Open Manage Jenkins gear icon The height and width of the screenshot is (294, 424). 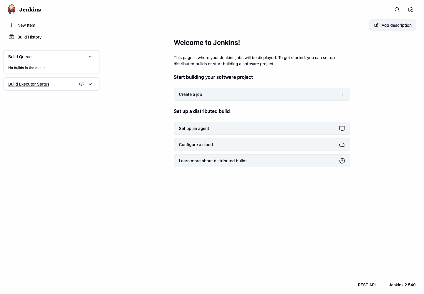pyautogui.click(x=411, y=10)
